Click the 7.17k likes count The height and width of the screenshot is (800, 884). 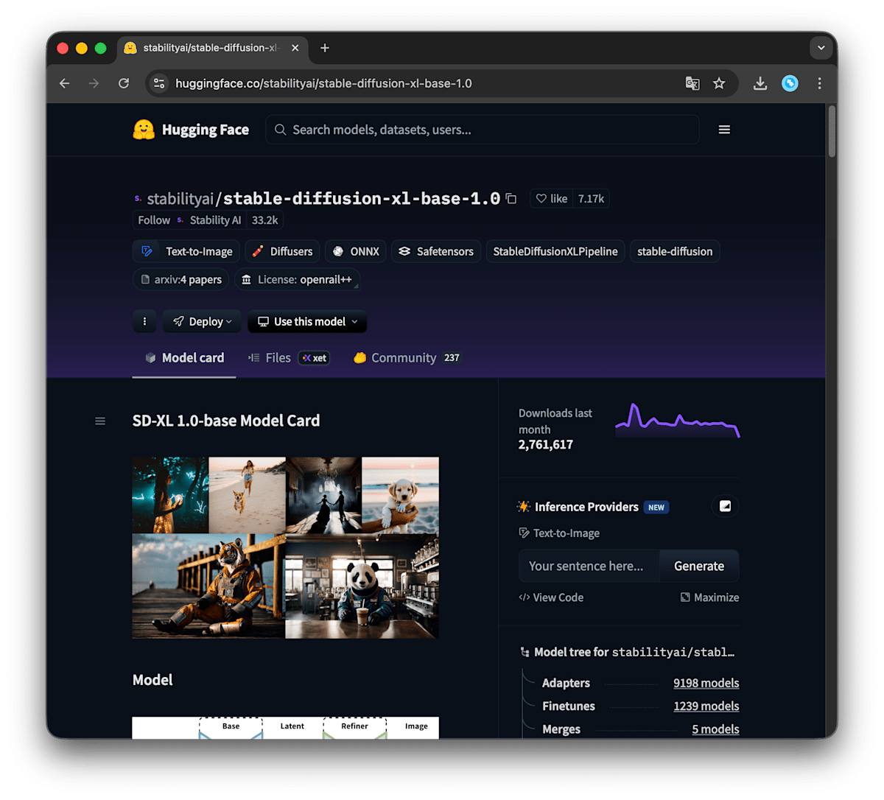591,199
